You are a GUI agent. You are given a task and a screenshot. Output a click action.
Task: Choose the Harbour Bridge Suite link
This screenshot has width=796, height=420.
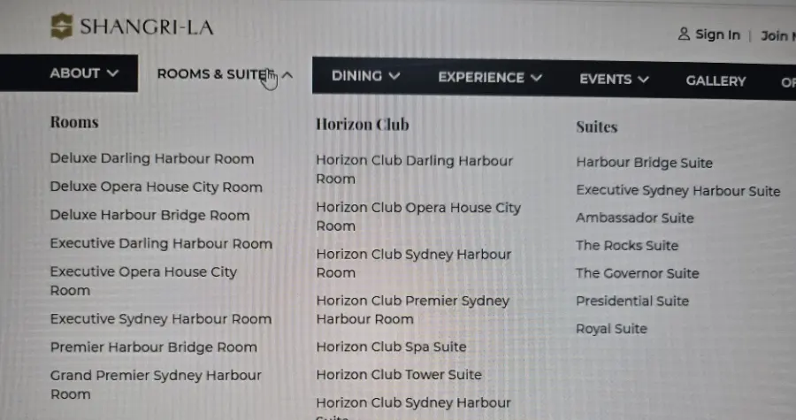[644, 163]
